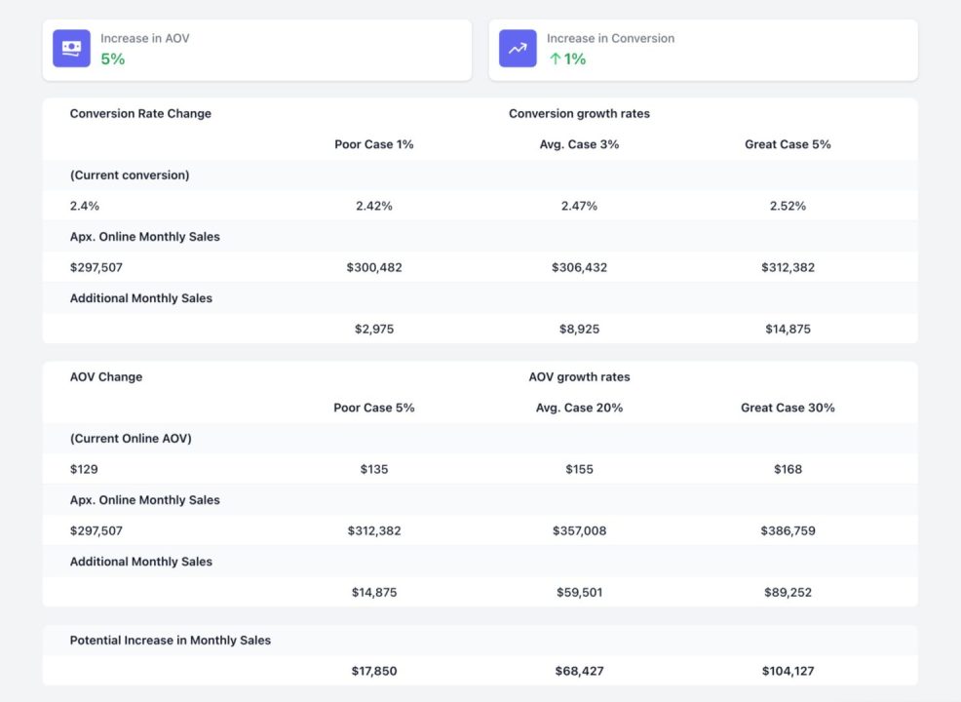
Task: Click the Increase in Conversion chart icon
Action: [x=518, y=47]
